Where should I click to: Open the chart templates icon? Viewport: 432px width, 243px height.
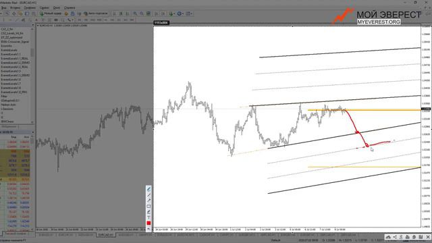click(188, 13)
